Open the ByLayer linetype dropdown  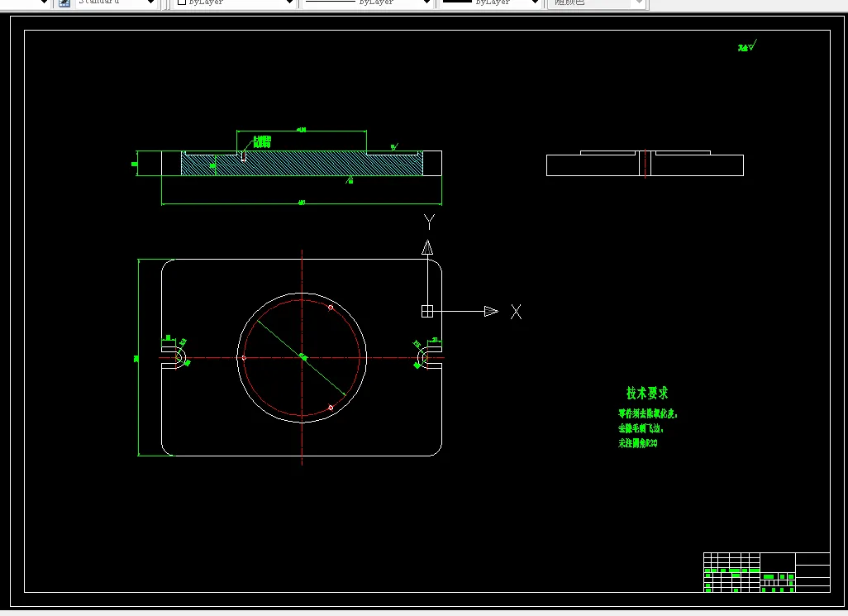426,2
